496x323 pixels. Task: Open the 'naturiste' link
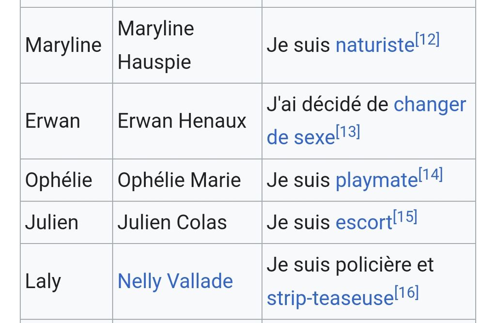pyautogui.click(x=374, y=45)
